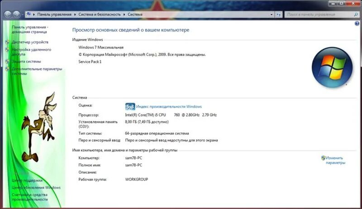Select 'Панель управления' breadcrumb
The image size is (362, 209).
coord(54,14)
